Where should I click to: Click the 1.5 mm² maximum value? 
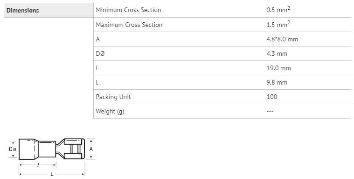(278, 24)
